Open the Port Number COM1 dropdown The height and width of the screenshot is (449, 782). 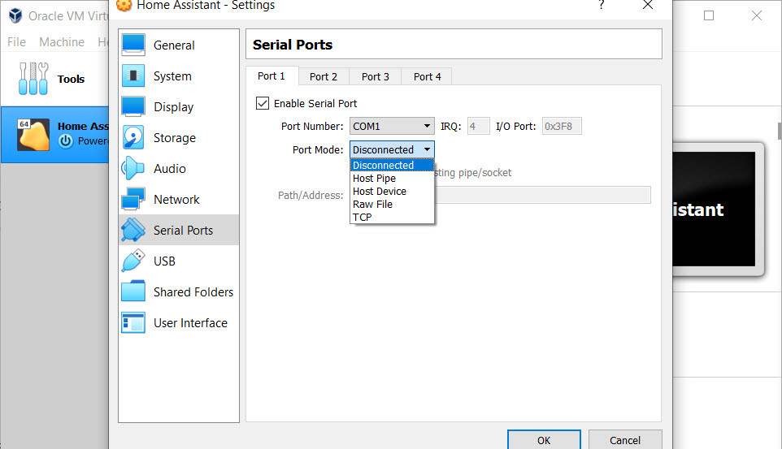coord(392,127)
